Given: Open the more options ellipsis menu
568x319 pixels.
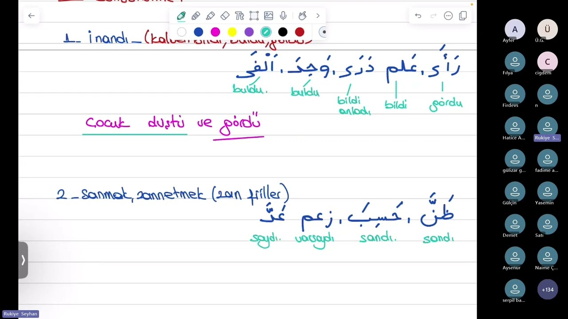Looking at the screenshot, I should coord(448,16).
